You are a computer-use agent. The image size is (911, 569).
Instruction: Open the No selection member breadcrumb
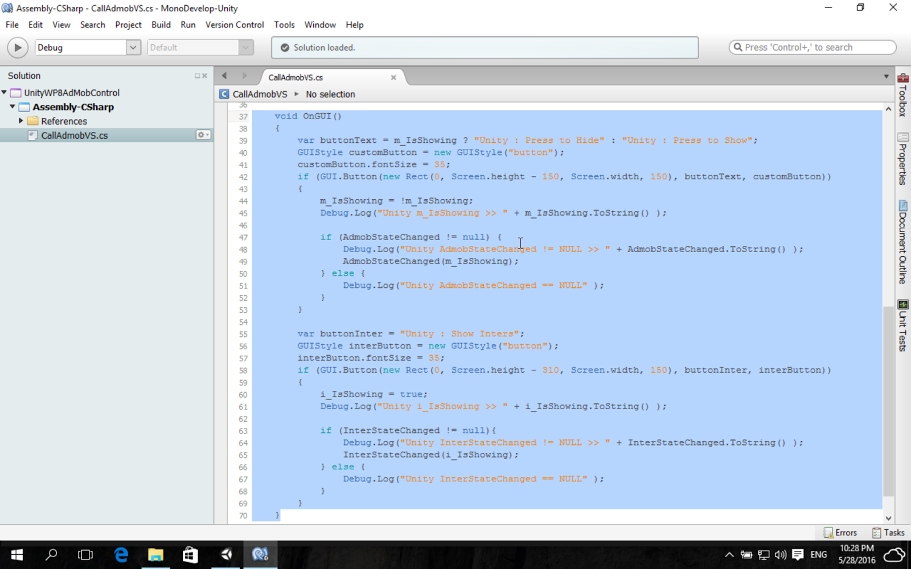[330, 94]
